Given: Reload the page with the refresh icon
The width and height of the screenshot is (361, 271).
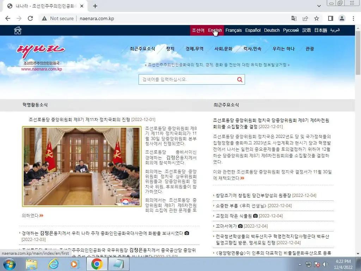Looking at the screenshot, I should tap(30, 18).
